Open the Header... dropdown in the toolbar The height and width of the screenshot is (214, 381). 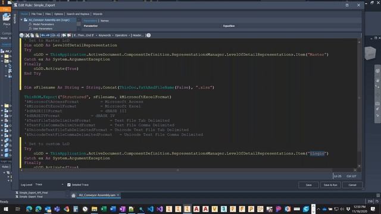tap(138, 36)
